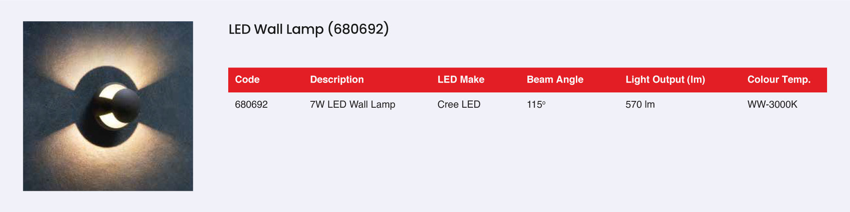Select the 'LED Wall Lamp' title words

(x=276, y=29)
